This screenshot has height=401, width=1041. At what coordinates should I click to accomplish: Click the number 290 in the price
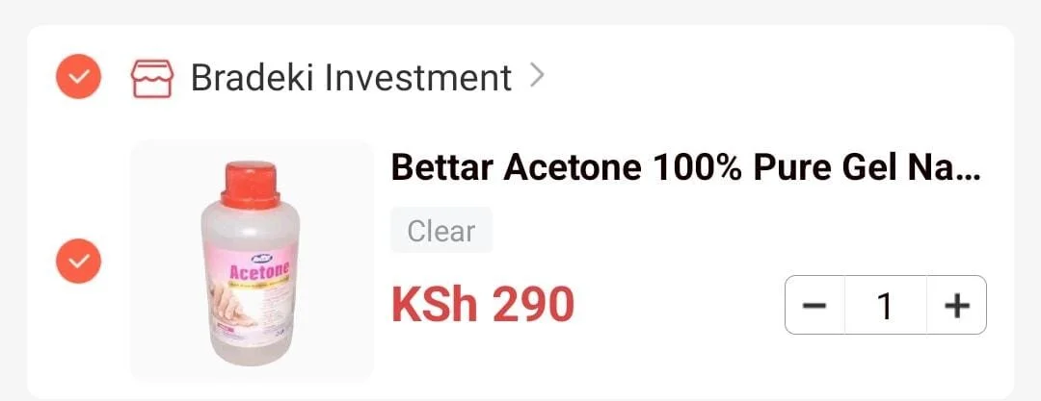click(533, 305)
